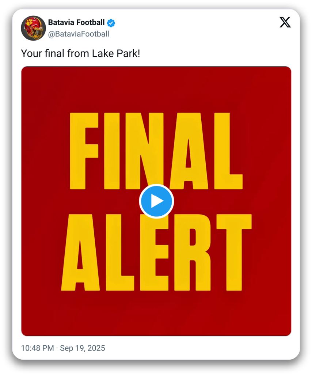Click the word 'Football' in the display name
The image size is (312, 375).
(x=91, y=23)
